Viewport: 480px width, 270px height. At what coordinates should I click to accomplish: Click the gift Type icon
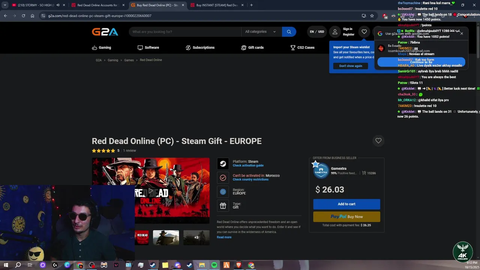[x=223, y=205]
